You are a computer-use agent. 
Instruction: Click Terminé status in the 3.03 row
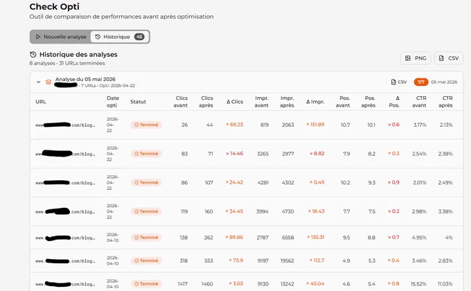point(146,284)
